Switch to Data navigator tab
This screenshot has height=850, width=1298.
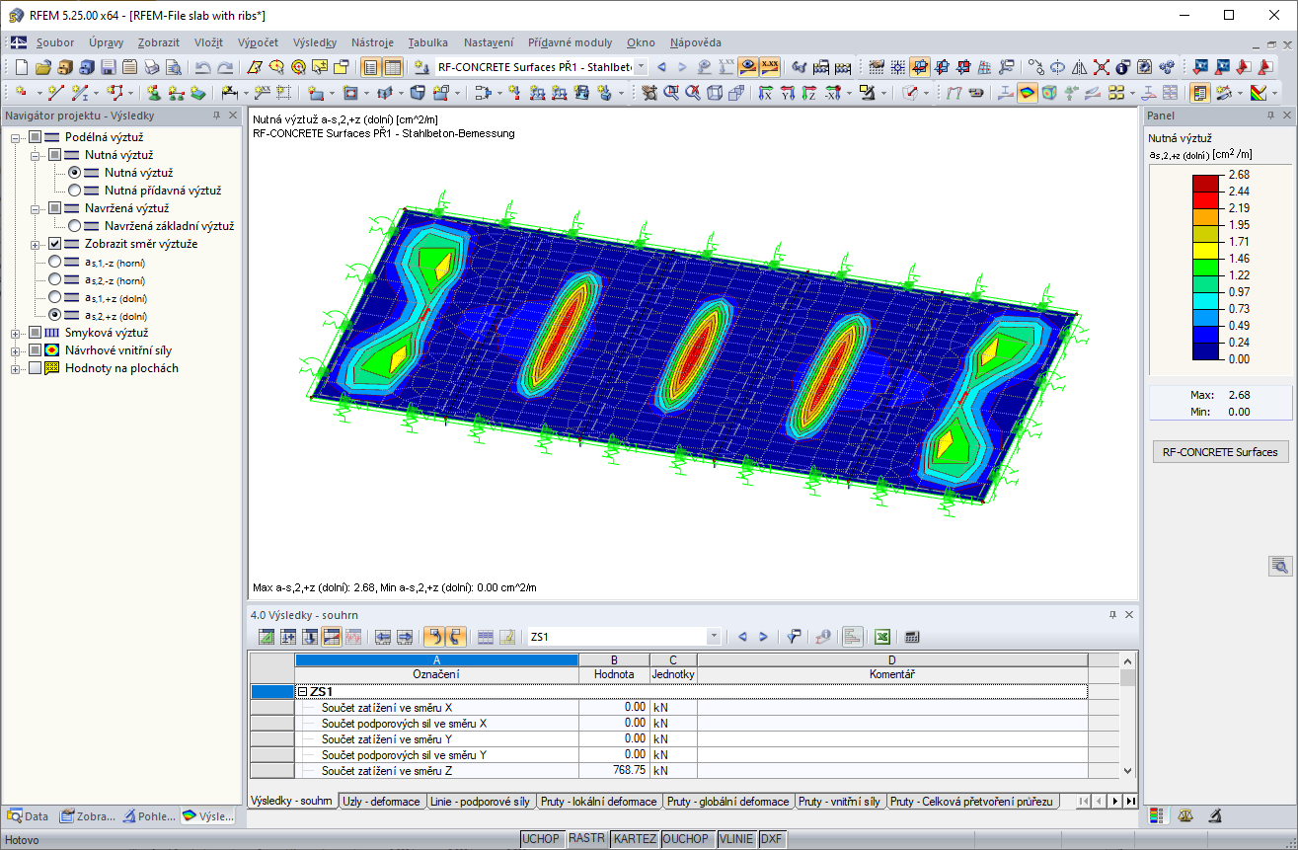(28, 816)
